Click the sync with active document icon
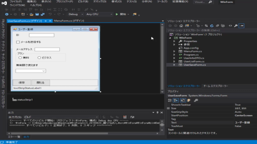The height and width of the screenshot is (144, 257). pyautogui.click(x=206, y=26)
